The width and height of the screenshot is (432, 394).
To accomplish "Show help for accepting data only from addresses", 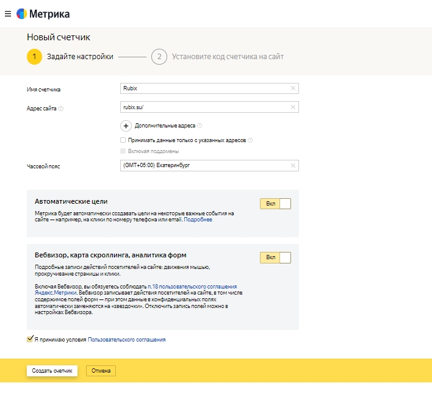I will tap(250, 140).
